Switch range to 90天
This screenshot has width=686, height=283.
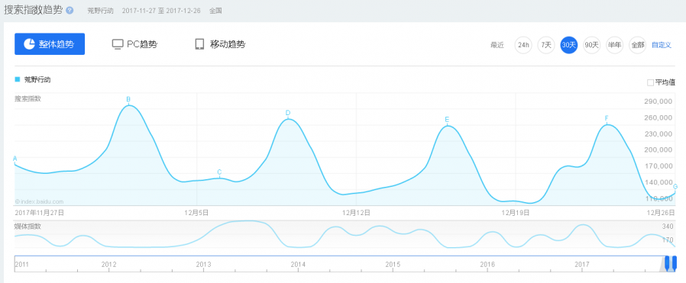(x=591, y=45)
